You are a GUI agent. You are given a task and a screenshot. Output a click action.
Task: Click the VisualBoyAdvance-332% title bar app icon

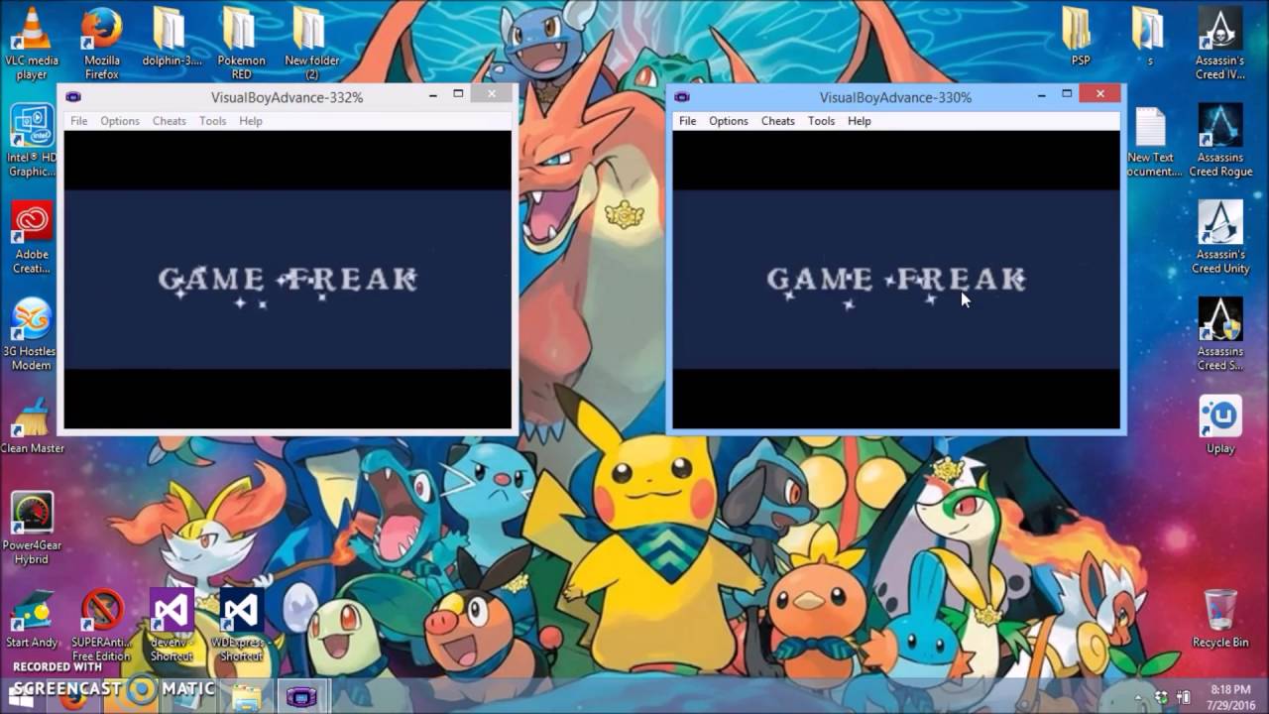pos(73,97)
